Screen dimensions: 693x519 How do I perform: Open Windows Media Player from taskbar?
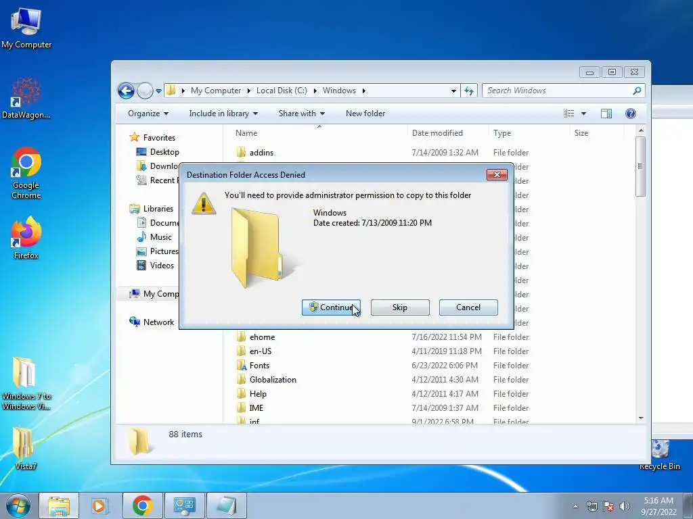tap(99, 505)
